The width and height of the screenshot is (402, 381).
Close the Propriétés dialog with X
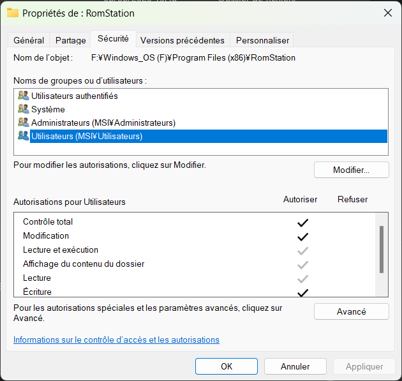click(388, 13)
